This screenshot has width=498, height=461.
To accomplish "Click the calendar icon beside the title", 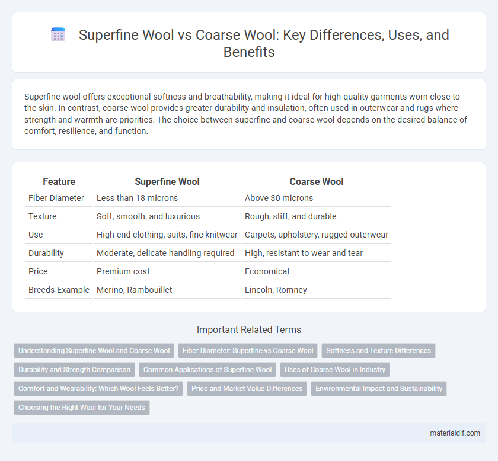I will [58, 34].
